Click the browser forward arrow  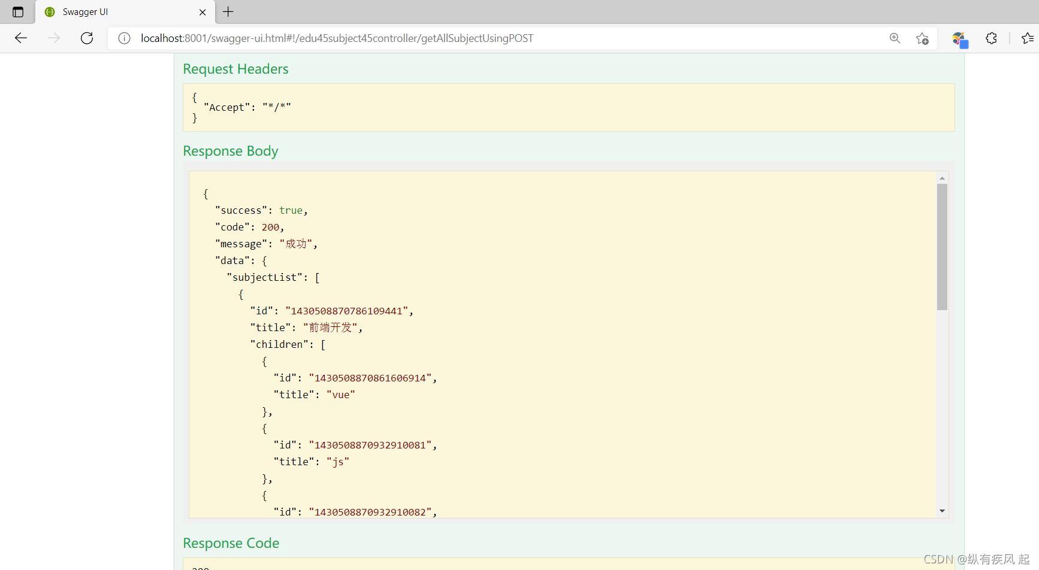coord(54,38)
